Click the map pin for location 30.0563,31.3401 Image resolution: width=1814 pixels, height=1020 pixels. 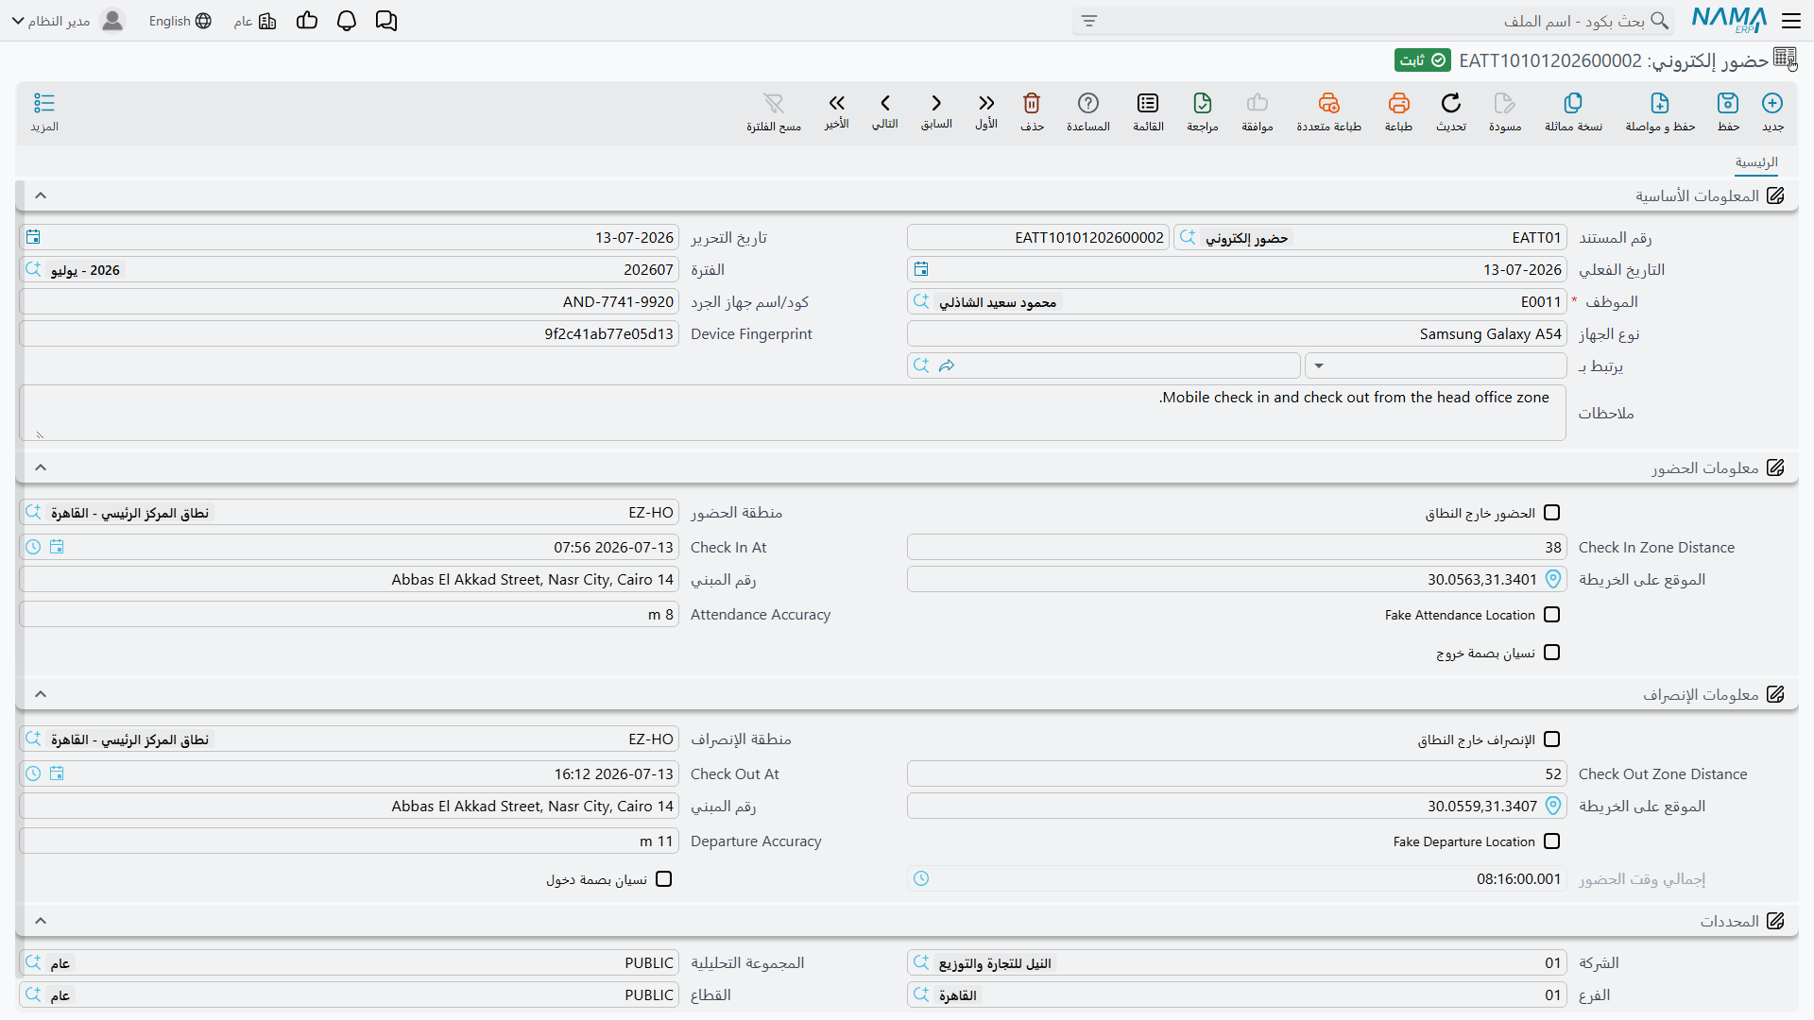point(1553,579)
